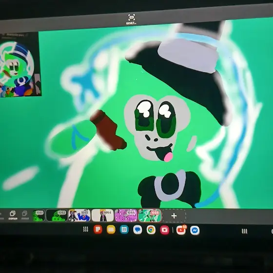Open the red Camera app
Viewport: 273px width, 273px height.
165,230
